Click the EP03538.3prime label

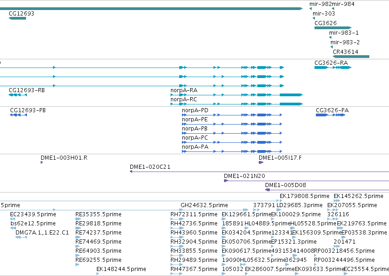[x=364, y=233]
